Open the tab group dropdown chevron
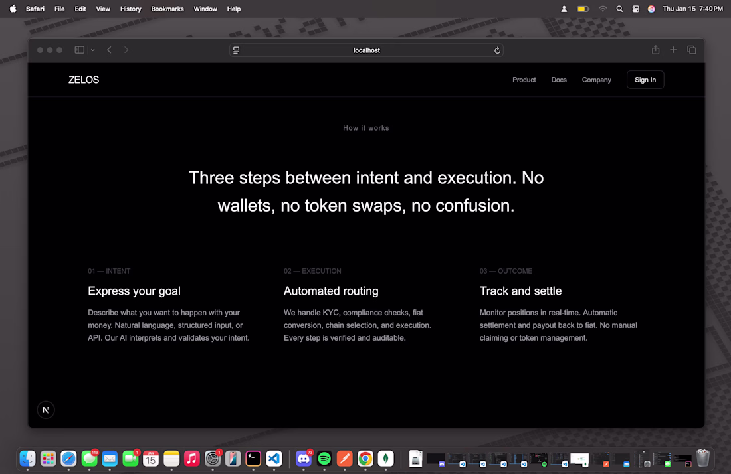The width and height of the screenshot is (731, 474). pyautogui.click(x=93, y=50)
